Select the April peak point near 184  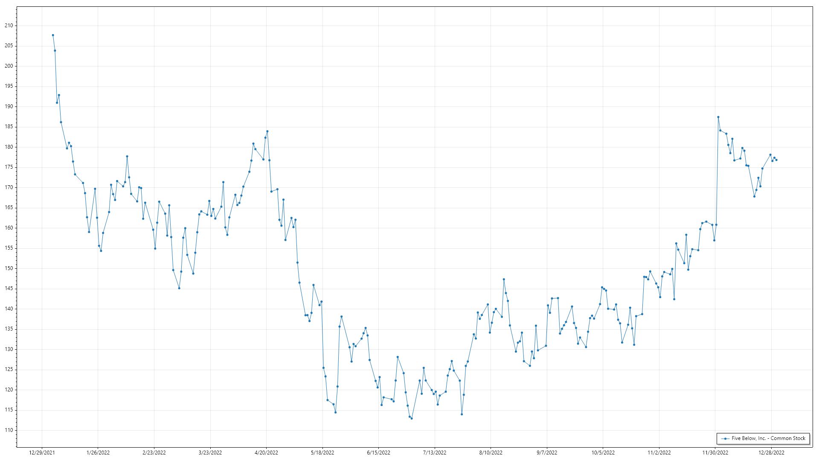pos(267,131)
